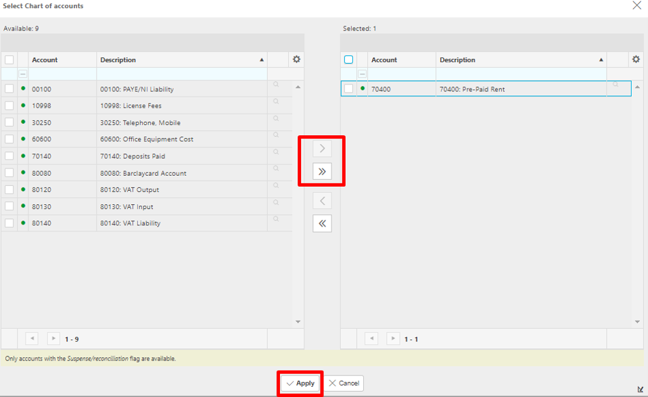Click magnifier icon in 80120 row
The image size is (648, 397).
[x=276, y=185]
